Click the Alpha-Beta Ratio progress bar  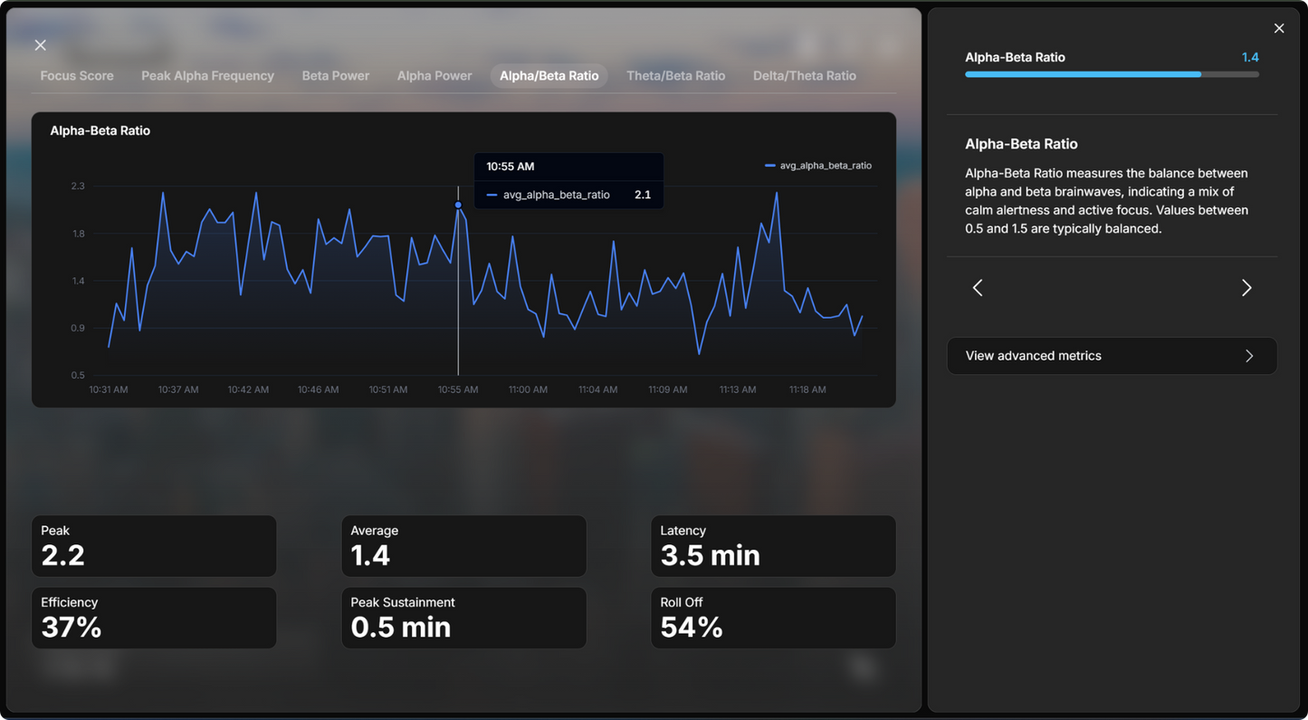pyautogui.click(x=1111, y=74)
